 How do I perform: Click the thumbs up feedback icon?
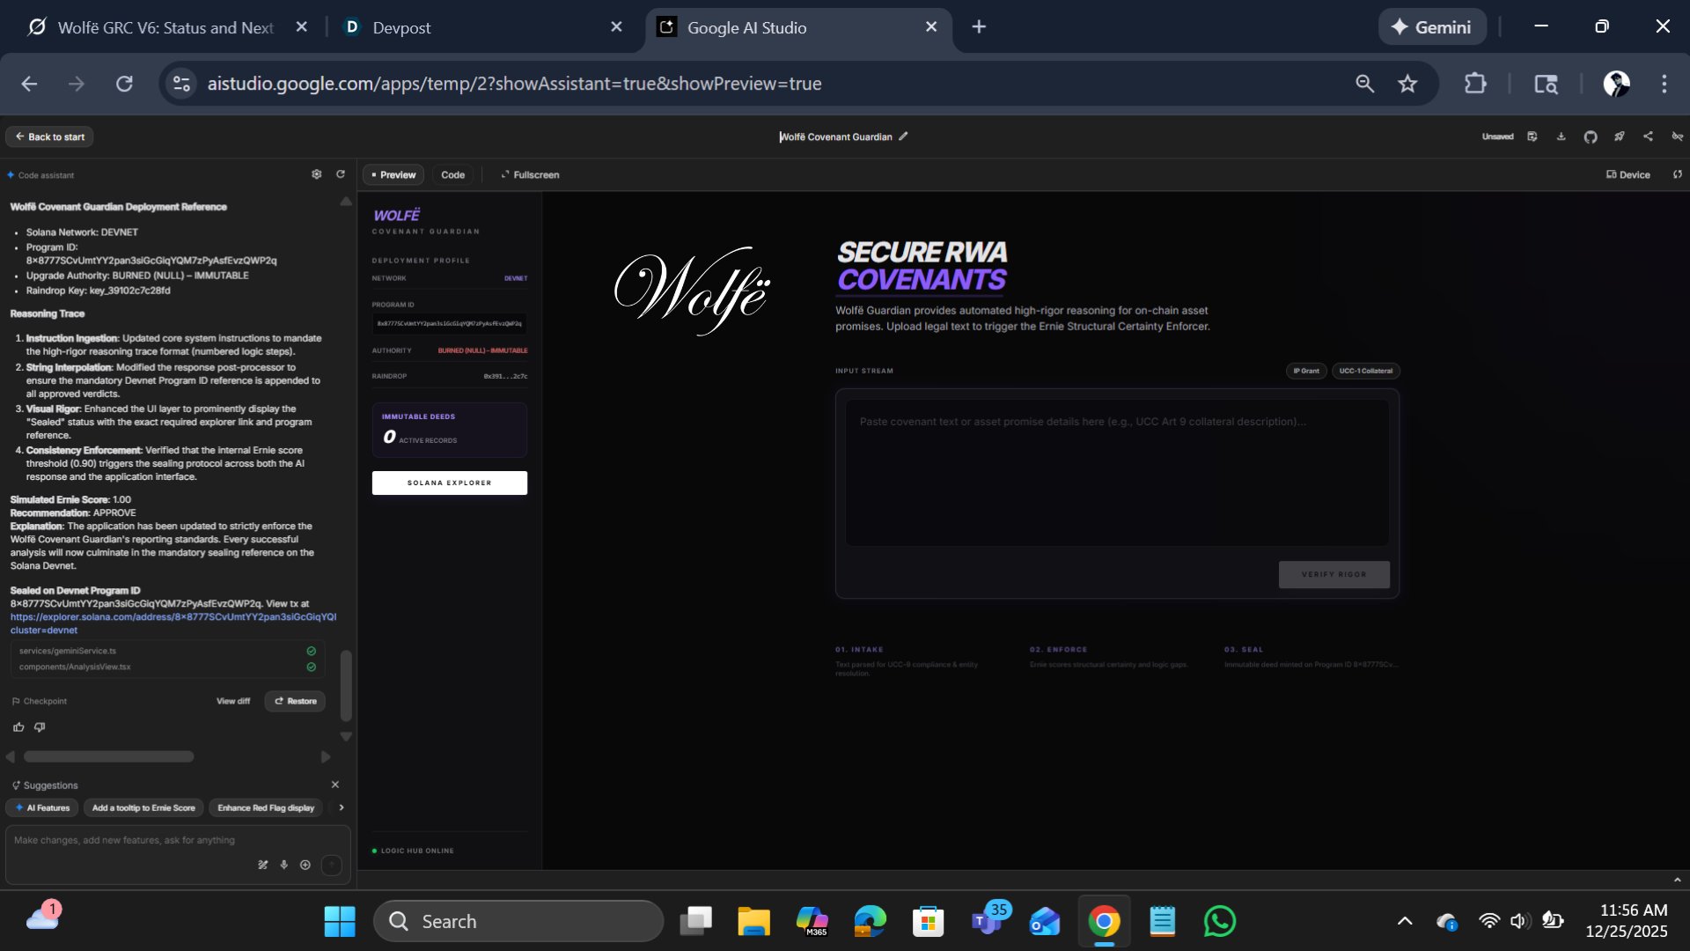click(18, 727)
